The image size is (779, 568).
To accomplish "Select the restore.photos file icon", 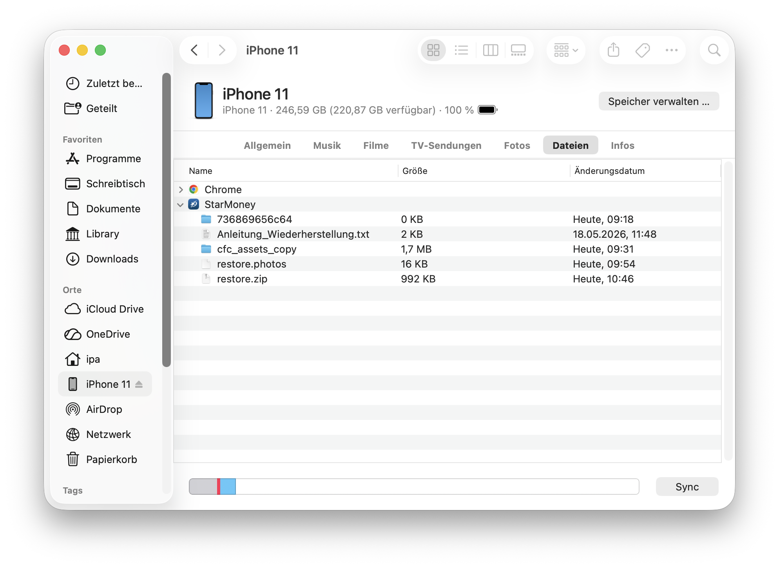I will coord(206,264).
